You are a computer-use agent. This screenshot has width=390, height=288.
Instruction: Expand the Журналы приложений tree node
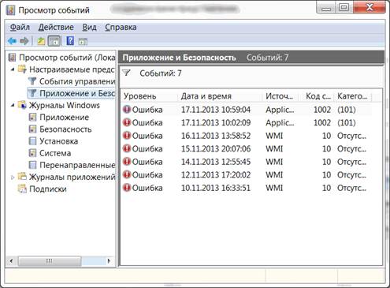(13, 178)
